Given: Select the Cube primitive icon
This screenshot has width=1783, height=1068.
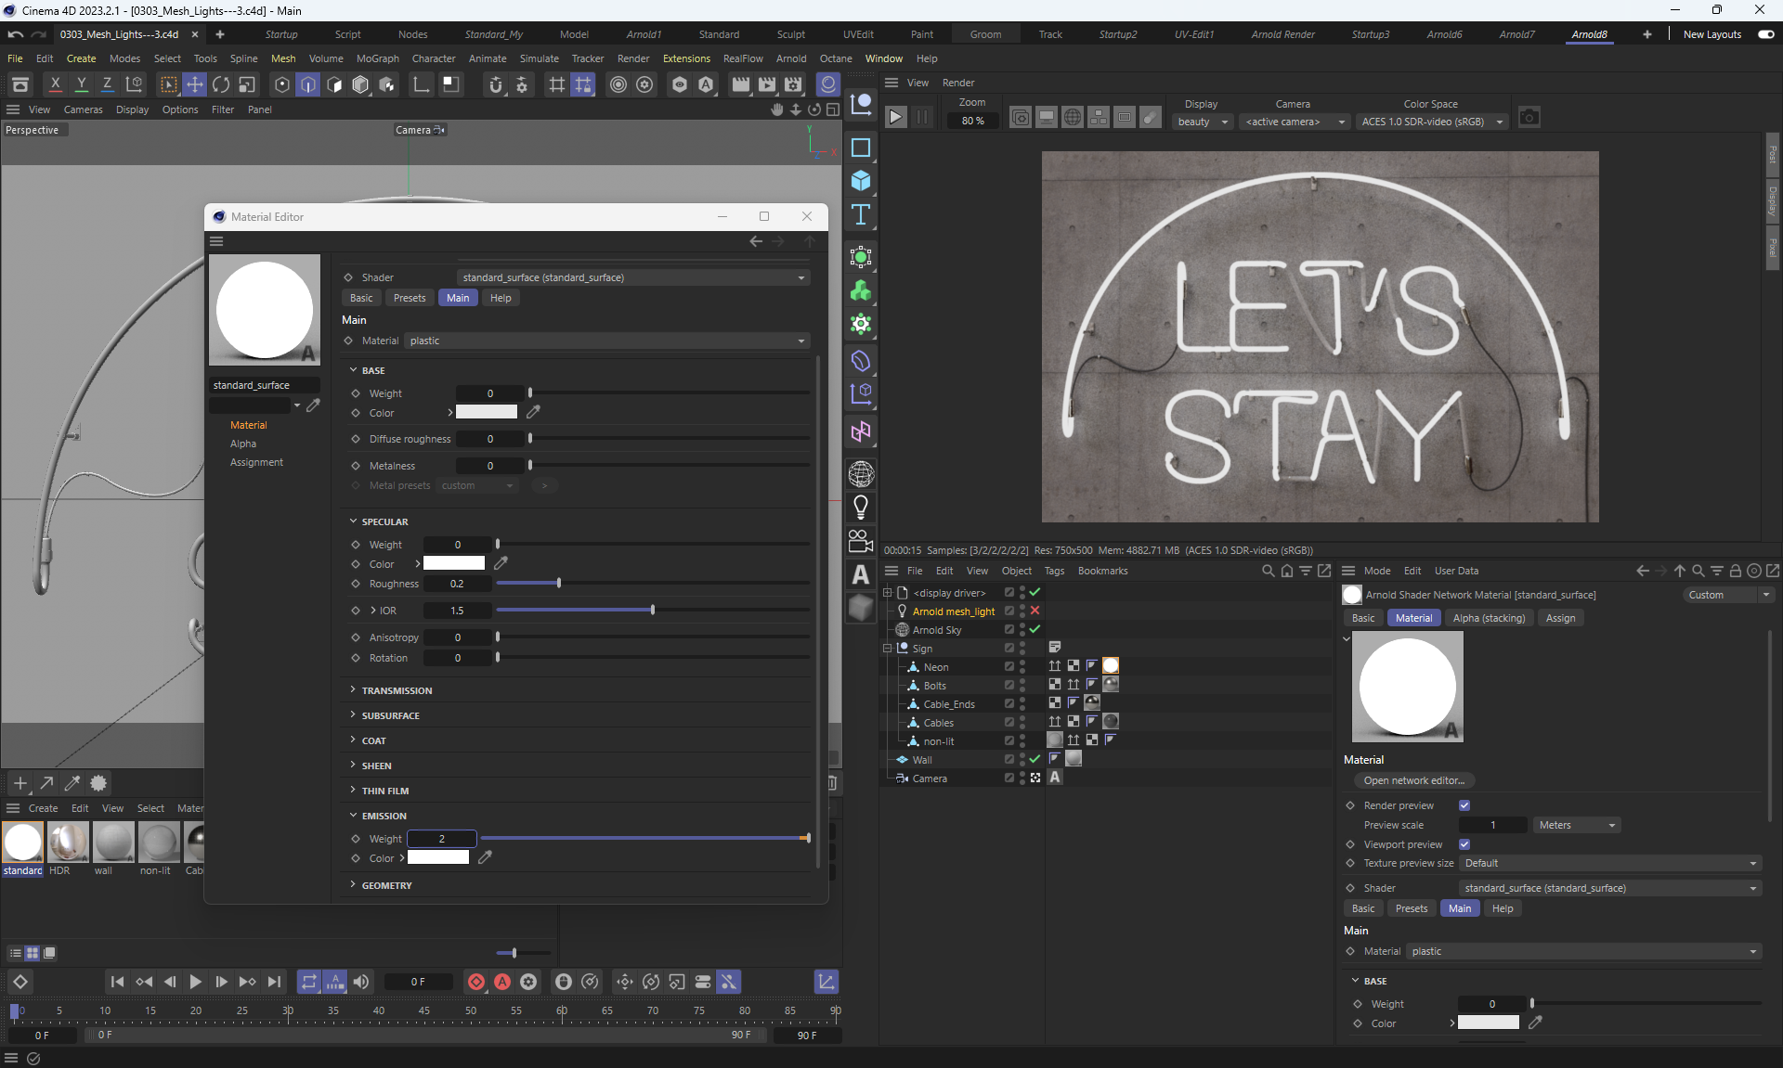Looking at the screenshot, I should (x=861, y=181).
